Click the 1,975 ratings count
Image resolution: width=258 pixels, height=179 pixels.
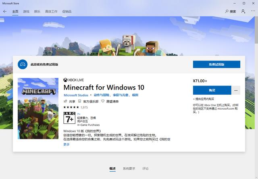click(x=84, y=107)
